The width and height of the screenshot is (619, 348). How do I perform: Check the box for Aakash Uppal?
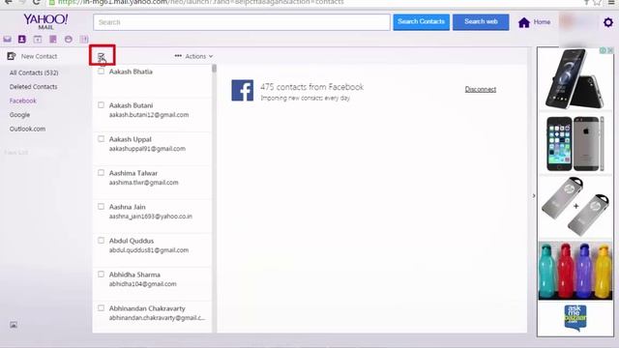(101, 139)
